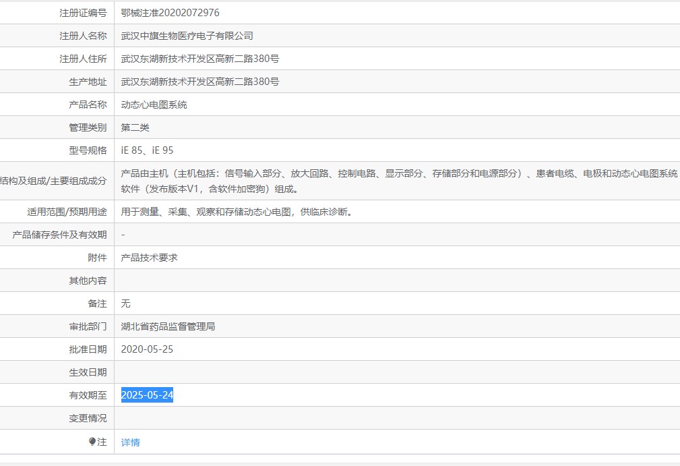The height and width of the screenshot is (466, 680).
Task: Click the 附件 label
Action: coord(97,258)
